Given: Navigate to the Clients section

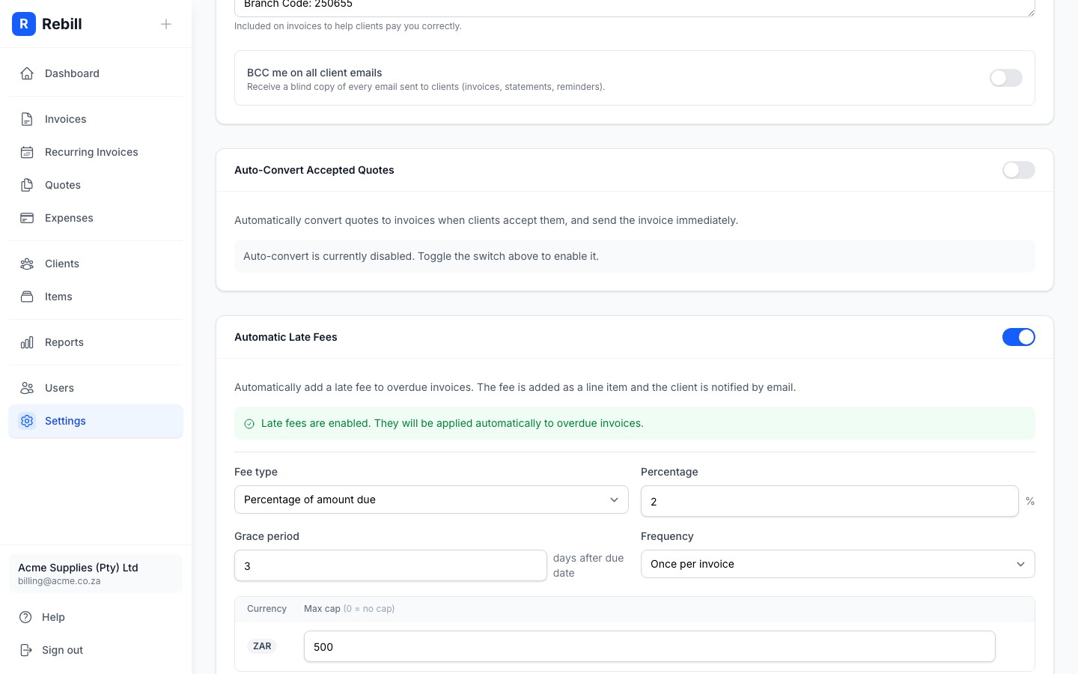Looking at the screenshot, I should click(61, 264).
